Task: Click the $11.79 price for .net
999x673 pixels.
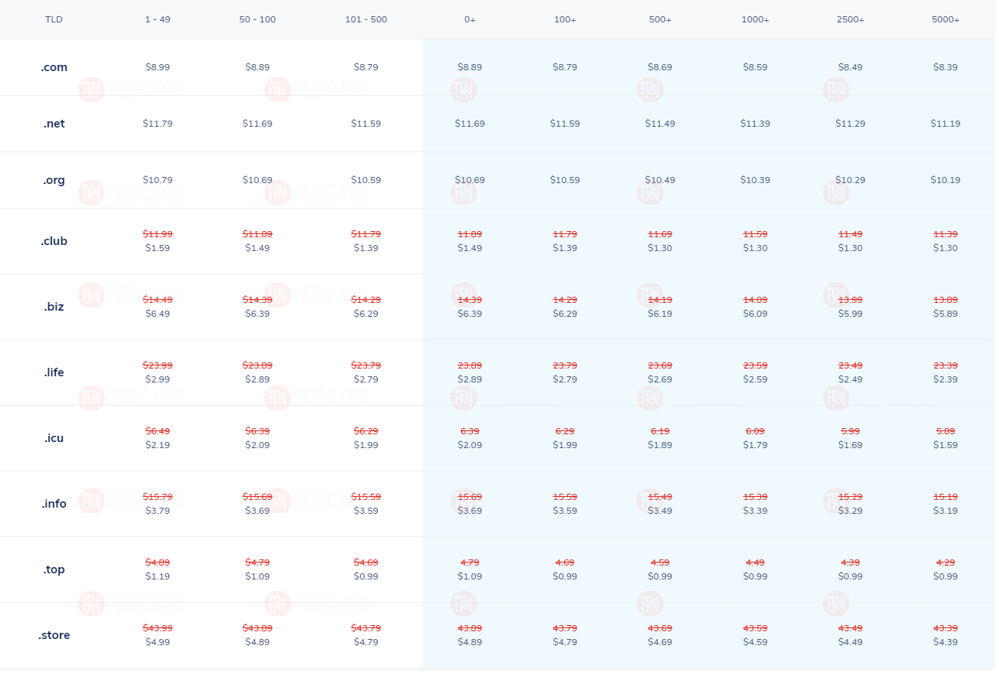Action: [158, 124]
